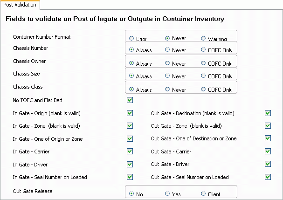283x200 pixels.
Task: Select Never for Chassis Number
Action: click(x=167, y=49)
